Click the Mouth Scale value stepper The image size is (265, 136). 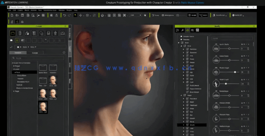[x=248, y=48]
